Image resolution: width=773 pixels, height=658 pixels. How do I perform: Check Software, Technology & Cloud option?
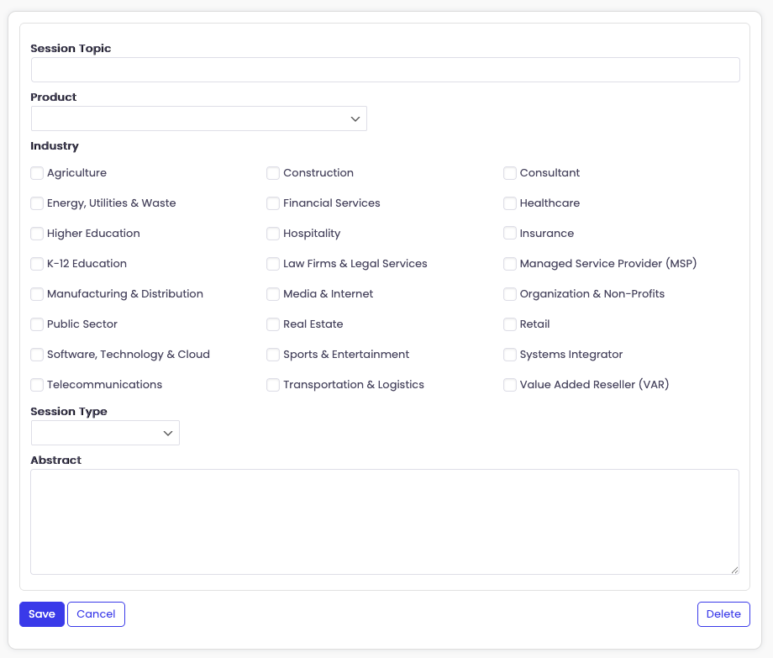tap(37, 355)
